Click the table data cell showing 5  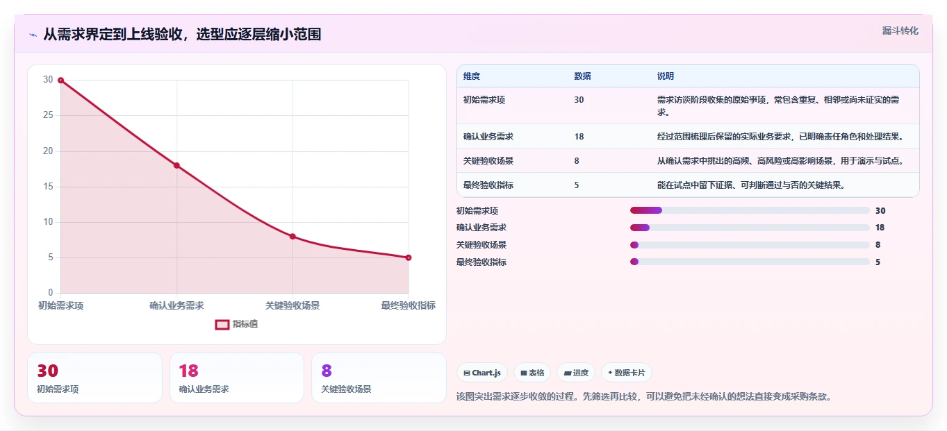[577, 185]
